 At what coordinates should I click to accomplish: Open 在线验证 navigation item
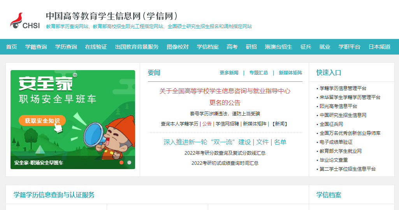click(96, 47)
